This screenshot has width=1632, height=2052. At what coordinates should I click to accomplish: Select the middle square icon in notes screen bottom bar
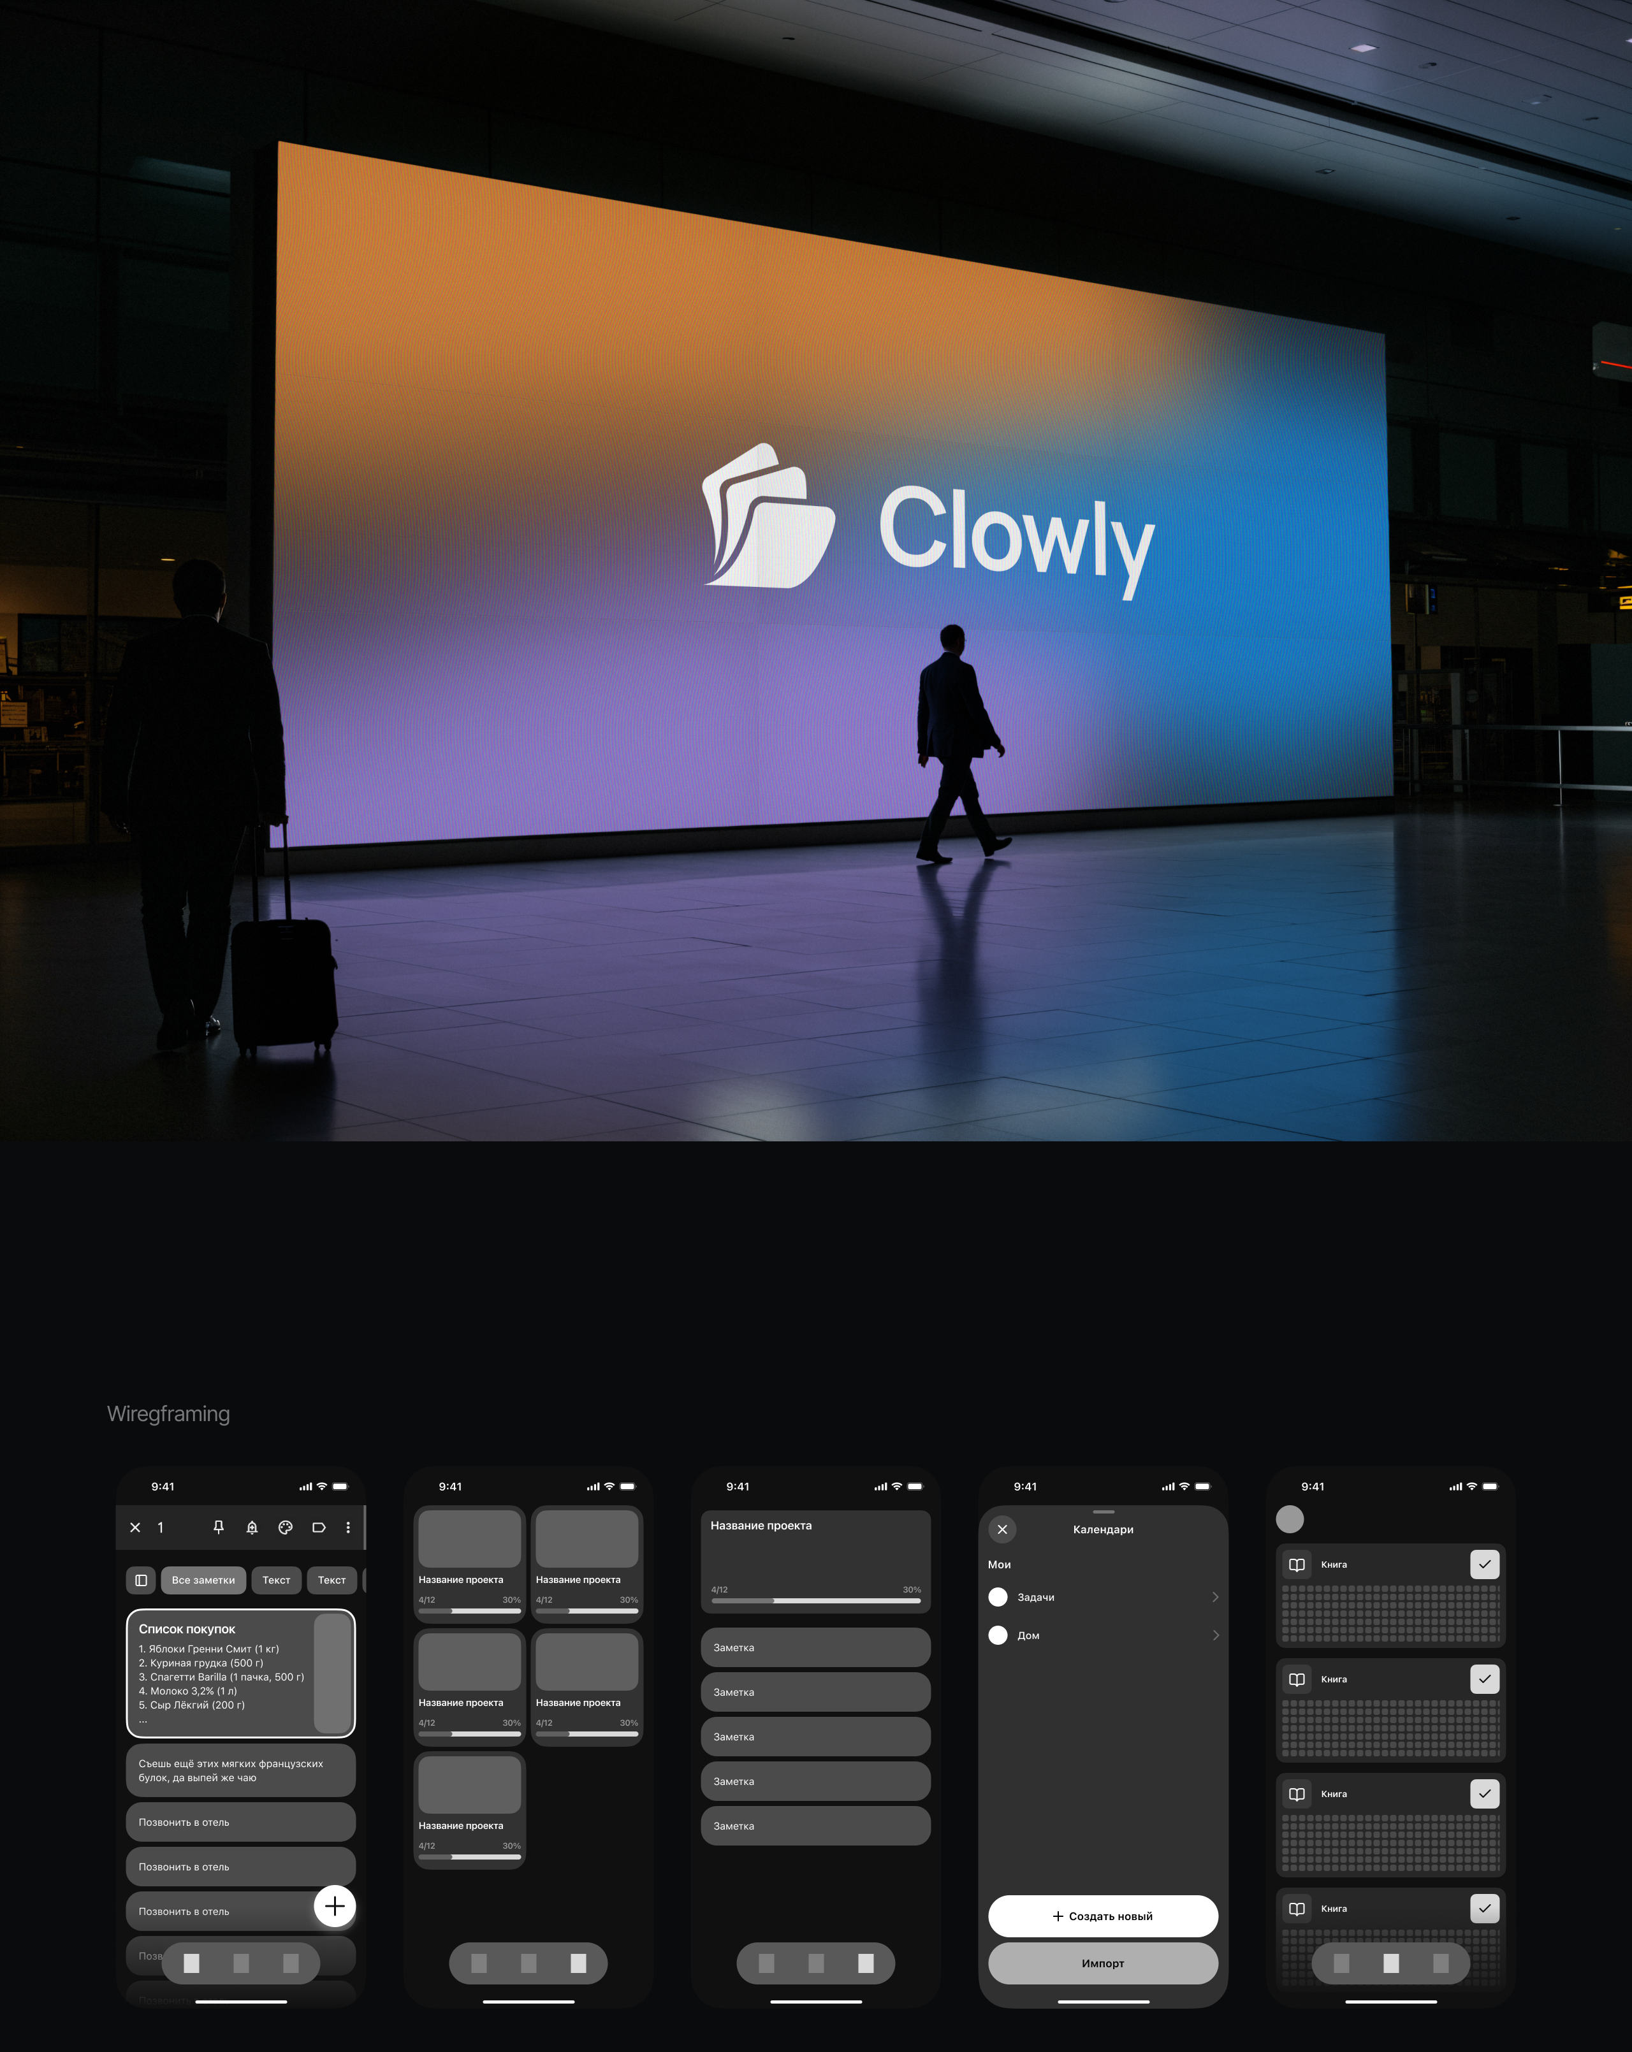pyautogui.click(x=241, y=1963)
